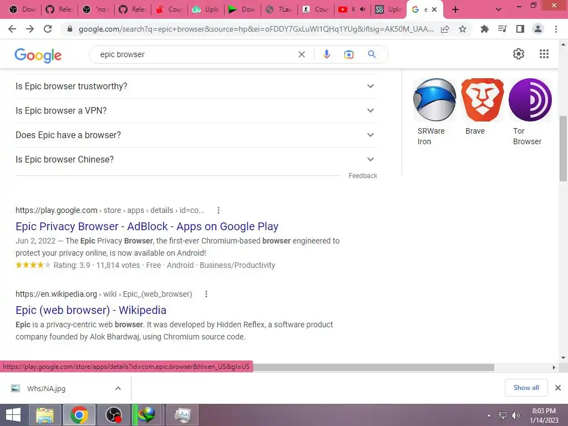Open the tab search dropdown arrow
This screenshot has height=426, width=568.
click(499, 9)
